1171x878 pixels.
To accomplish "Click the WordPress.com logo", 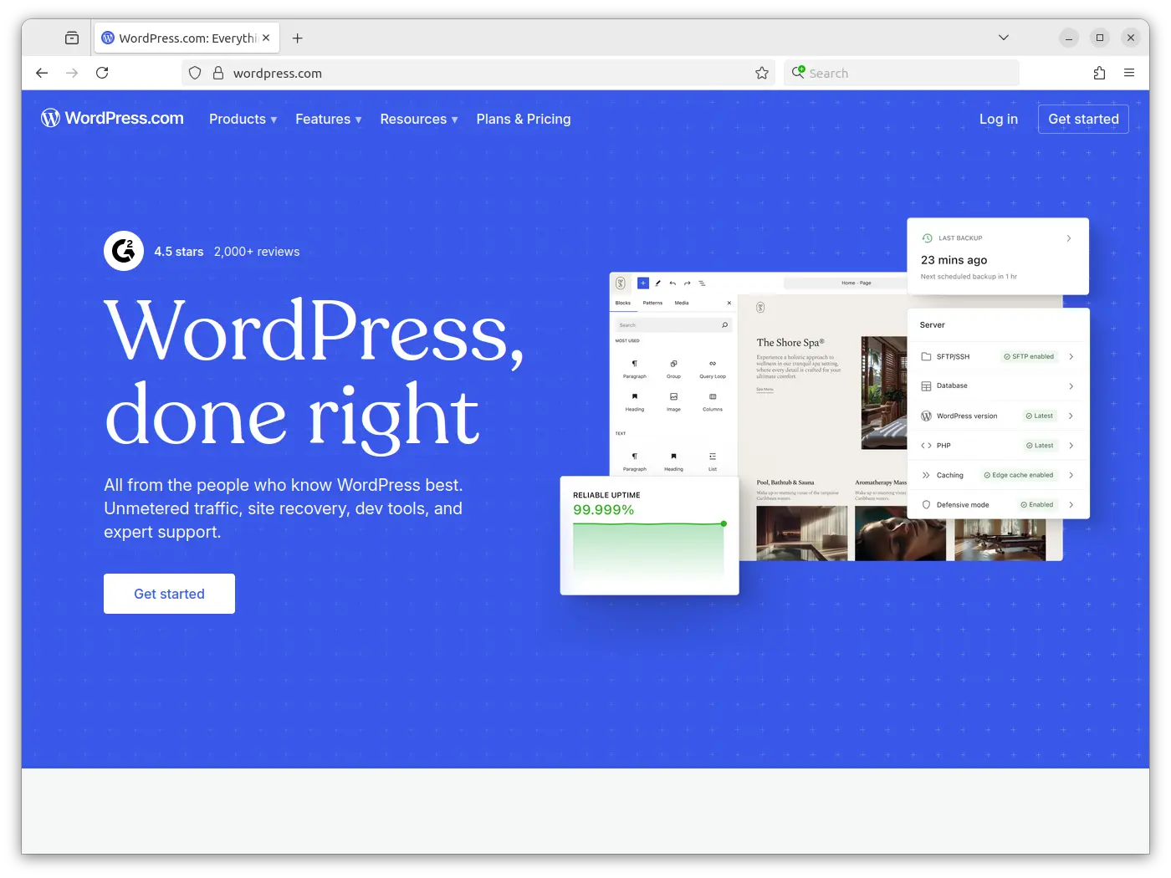I will coord(112,118).
